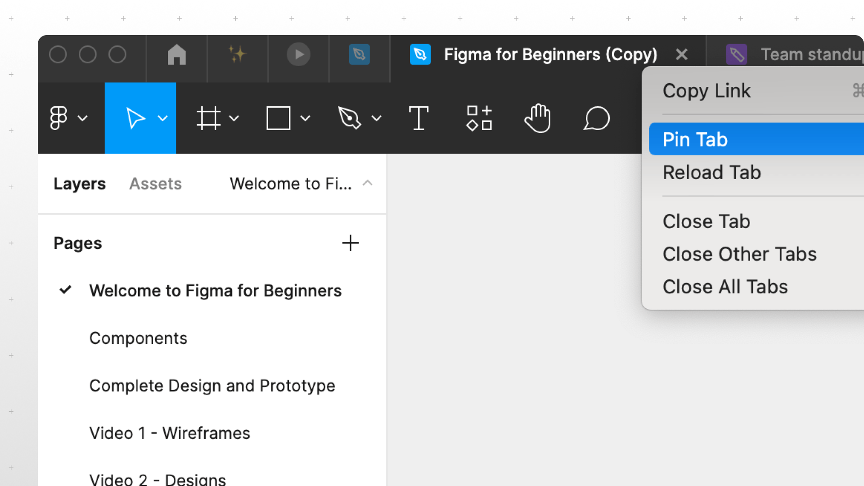Select the Frame tool
Viewport: 864px width, 486px height.
click(208, 118)
